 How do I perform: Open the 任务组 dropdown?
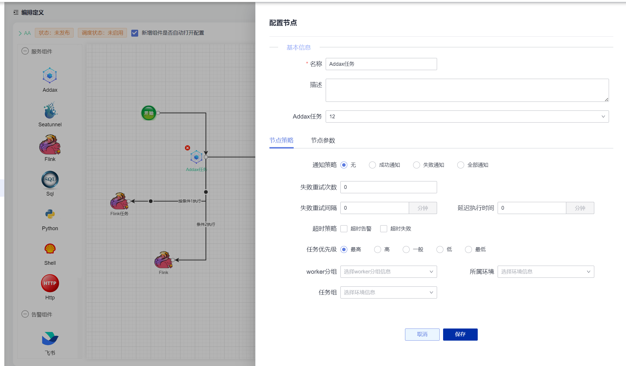(x=388, y=292)
